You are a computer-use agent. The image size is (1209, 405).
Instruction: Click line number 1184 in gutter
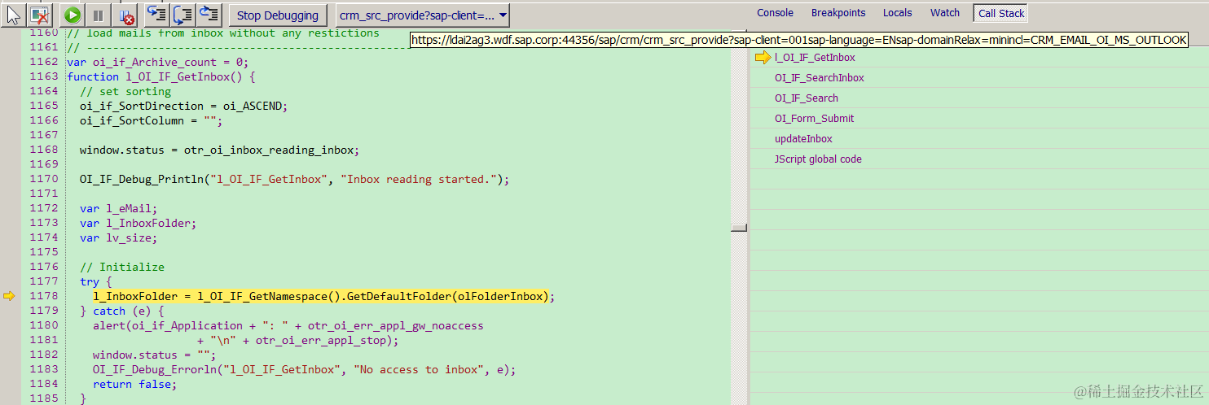point(42,384)
